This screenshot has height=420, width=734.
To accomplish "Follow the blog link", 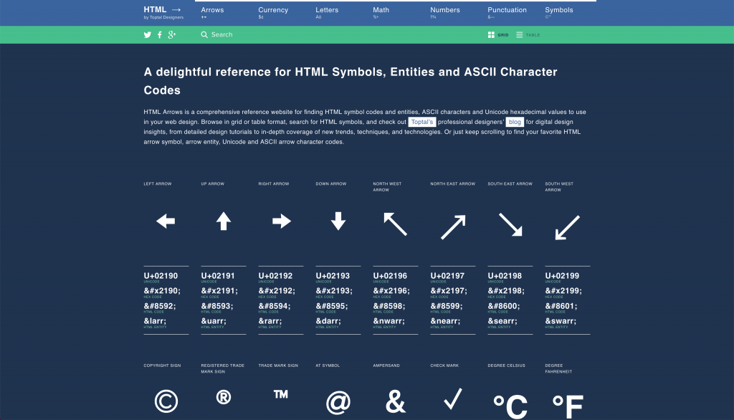I will [x=515, y=123].
